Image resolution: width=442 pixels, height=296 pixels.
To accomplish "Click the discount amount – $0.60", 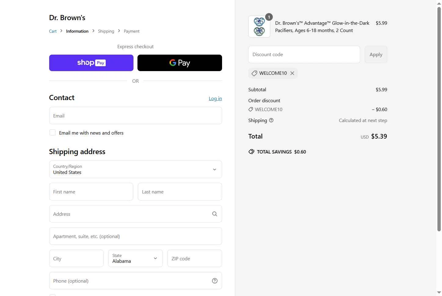I will pyautogui.click(x=379, y=109).
